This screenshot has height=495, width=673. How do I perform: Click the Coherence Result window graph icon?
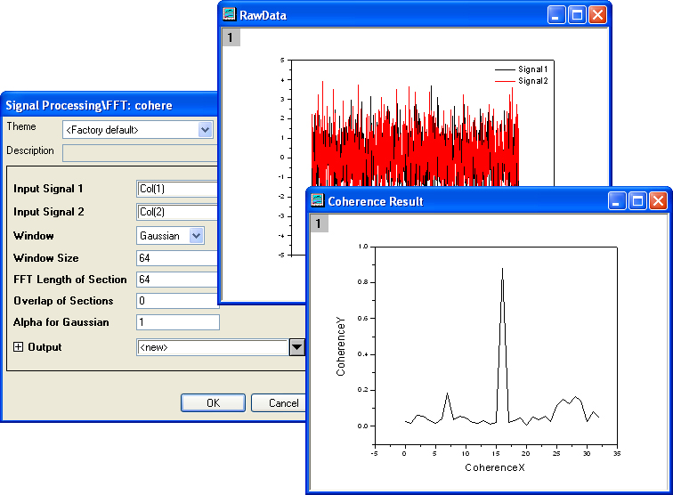pyautogui.click(x=317, y=200)
